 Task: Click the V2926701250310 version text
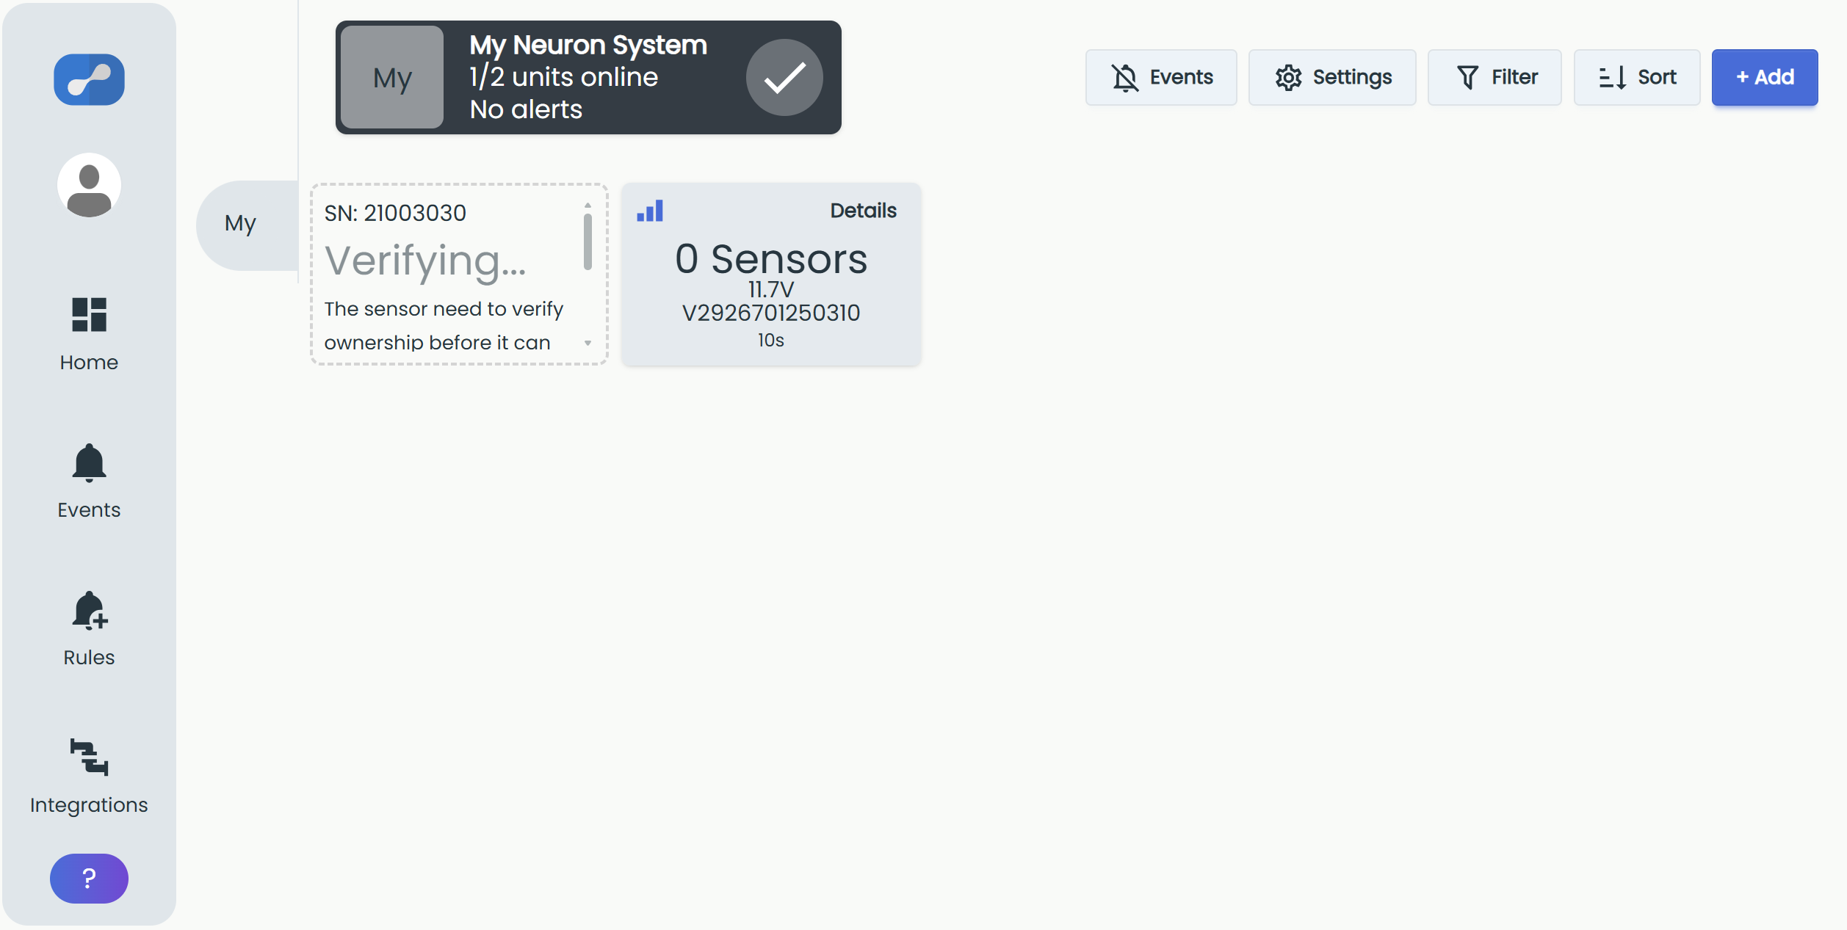click(771, 313)
